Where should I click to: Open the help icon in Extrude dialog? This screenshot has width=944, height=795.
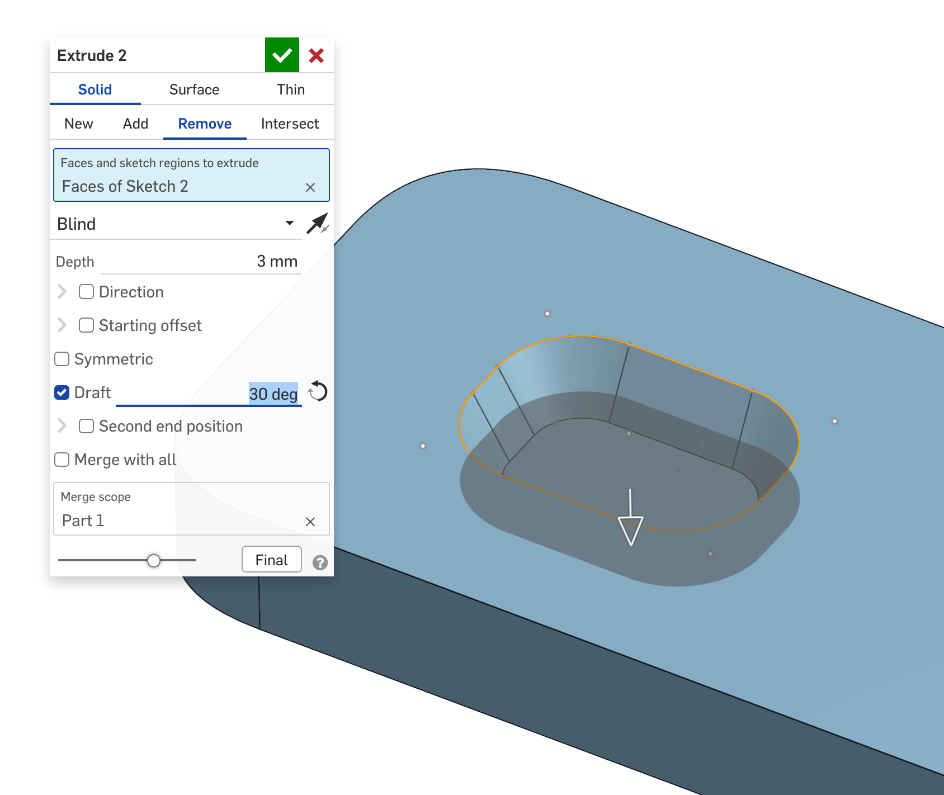point(320,562)
